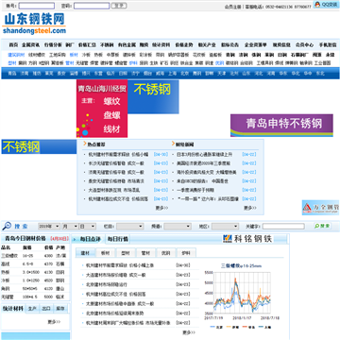Open 行情分析 navigation item

pos(53,44)
